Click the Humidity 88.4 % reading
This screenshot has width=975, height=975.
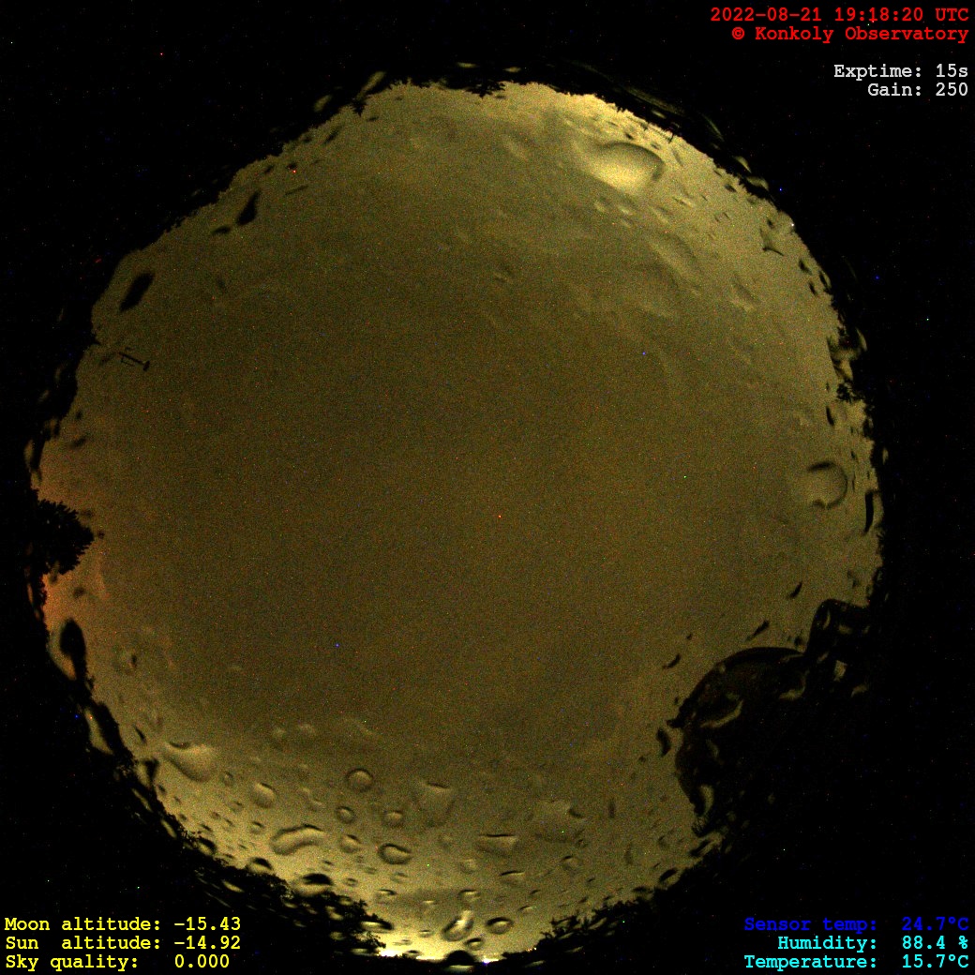(x=924, y=943)
